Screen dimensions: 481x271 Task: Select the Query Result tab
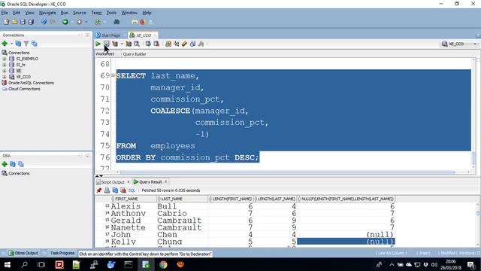pyautogui.click(x=150, y=182)
